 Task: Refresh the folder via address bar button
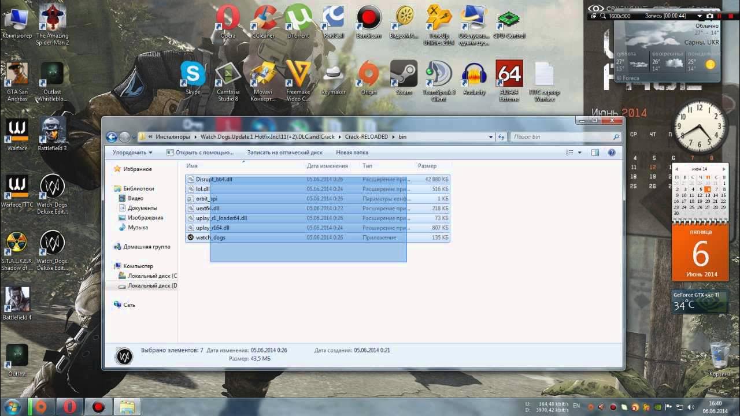[x=501, y=137]
